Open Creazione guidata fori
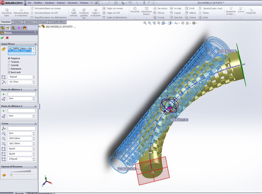This screenshot has height=194, width=262. 84,13
